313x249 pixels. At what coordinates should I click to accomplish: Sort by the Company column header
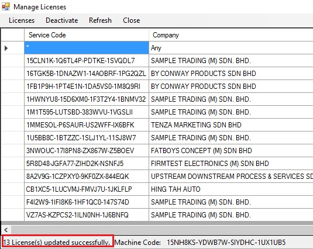231,35
